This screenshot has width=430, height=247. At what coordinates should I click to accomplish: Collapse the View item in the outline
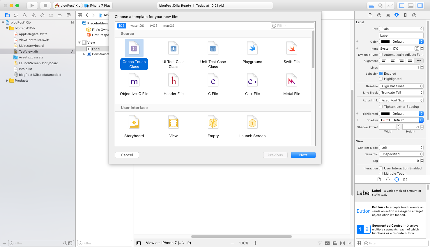click(x=79, y=42)
